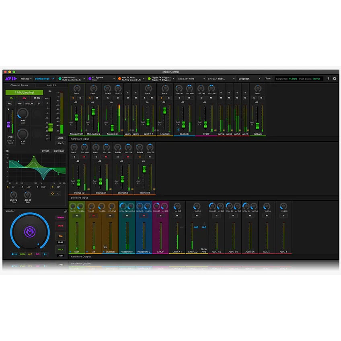Click the teal User Presets color dot
The height and width of the screenshot is (341, 341).
(x=60, y=79)
